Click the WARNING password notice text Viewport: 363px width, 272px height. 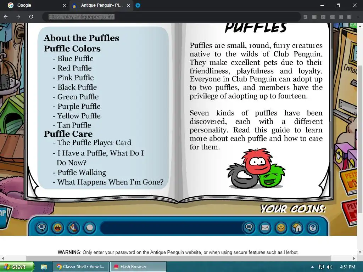tap(178, 252)
